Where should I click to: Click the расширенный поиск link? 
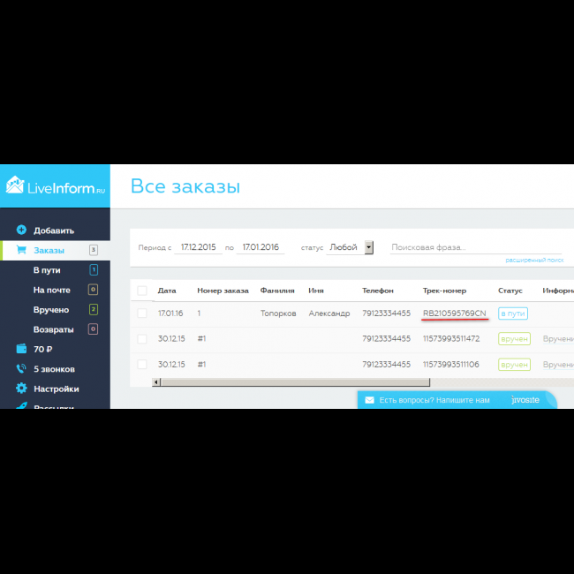pos(534,261)
